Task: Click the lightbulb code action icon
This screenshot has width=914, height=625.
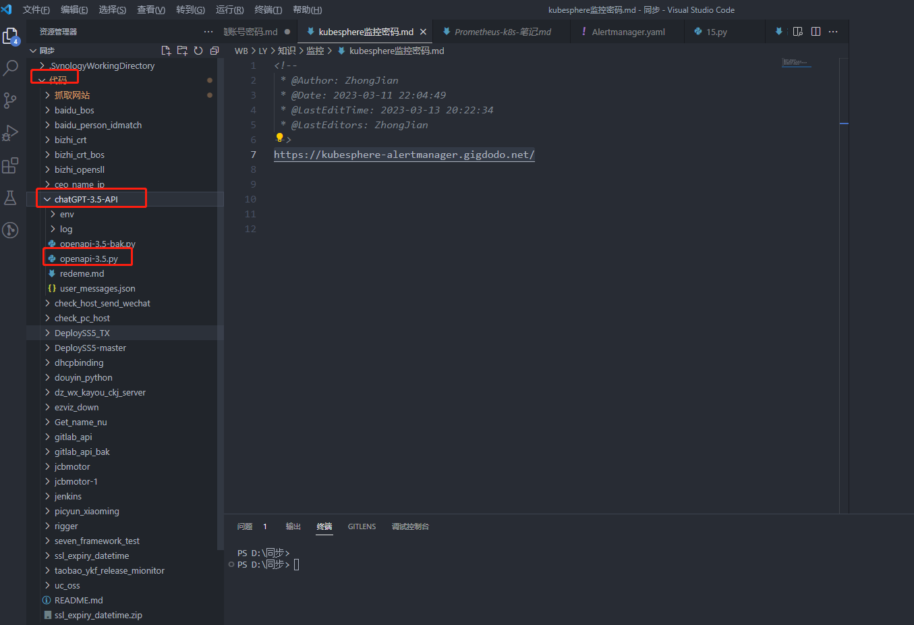Action: [x=279, y=138]
